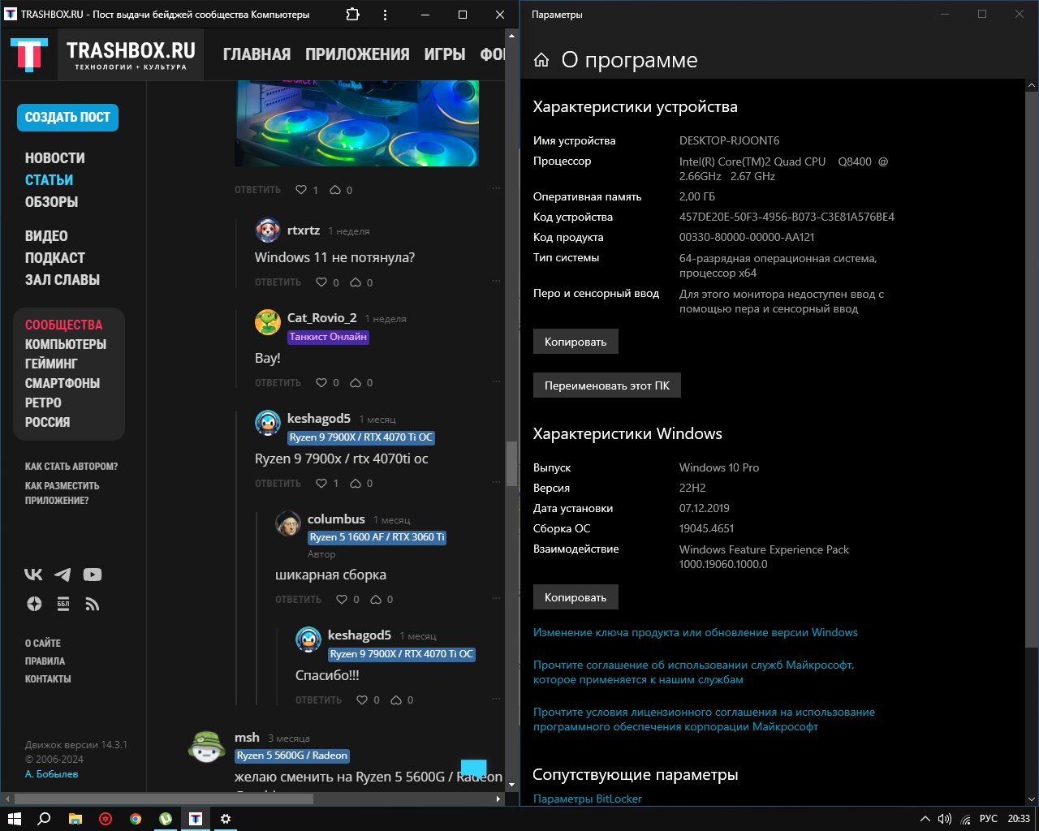Like rtxrtz's comment with the heart icon
This screenshot has height=831, width=1039.
[321, 282]
